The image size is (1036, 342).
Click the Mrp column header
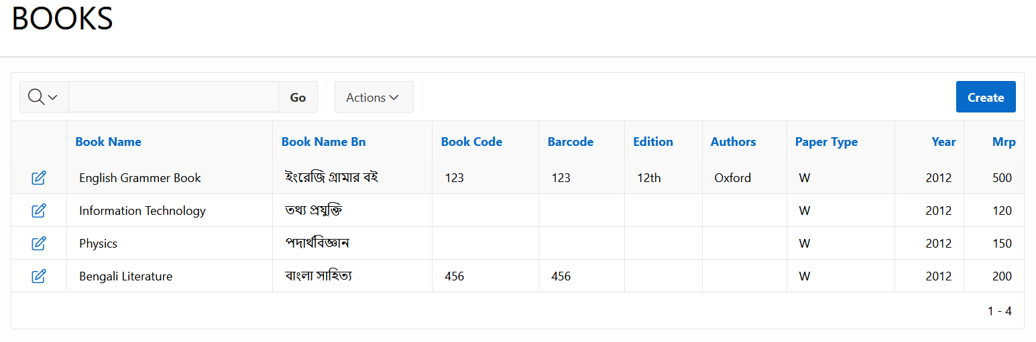[1003, 141]
